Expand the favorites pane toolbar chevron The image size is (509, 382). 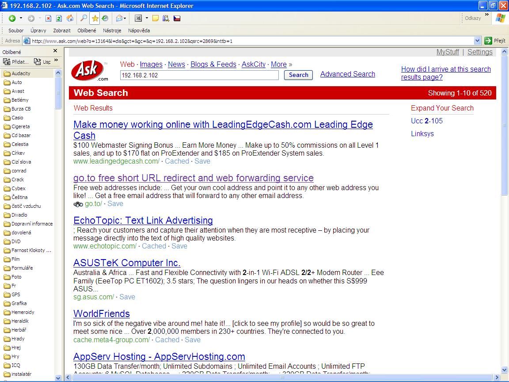click(56, 60)
